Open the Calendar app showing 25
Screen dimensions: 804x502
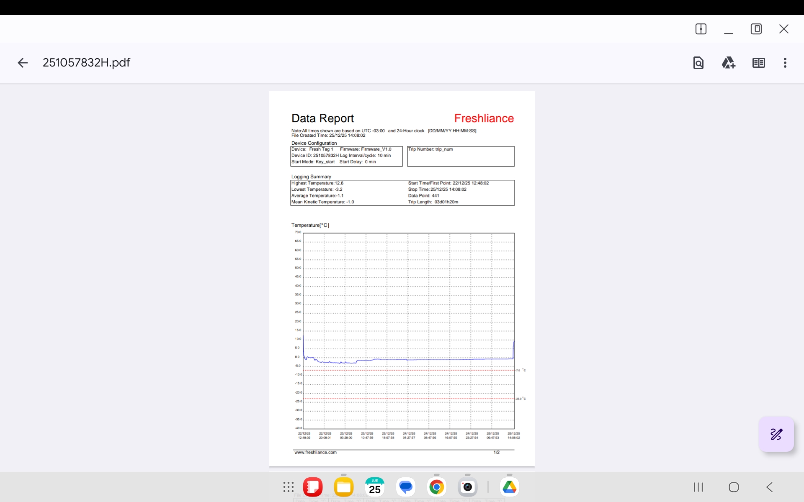pyautogui.click(x=374, y=487)
